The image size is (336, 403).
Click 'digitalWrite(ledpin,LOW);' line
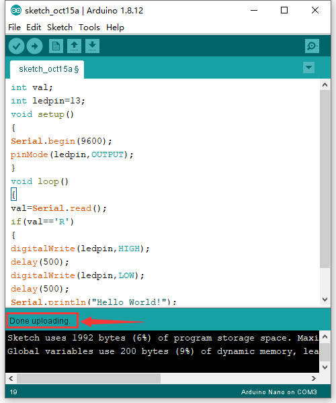pyautogui.click(x=77, y=275)
